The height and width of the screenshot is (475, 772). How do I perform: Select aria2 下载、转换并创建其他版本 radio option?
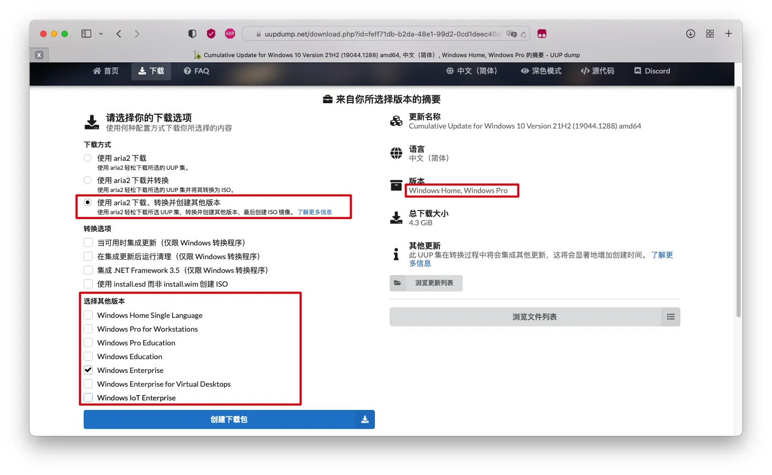pyautogui.click(x=88, y=202)
